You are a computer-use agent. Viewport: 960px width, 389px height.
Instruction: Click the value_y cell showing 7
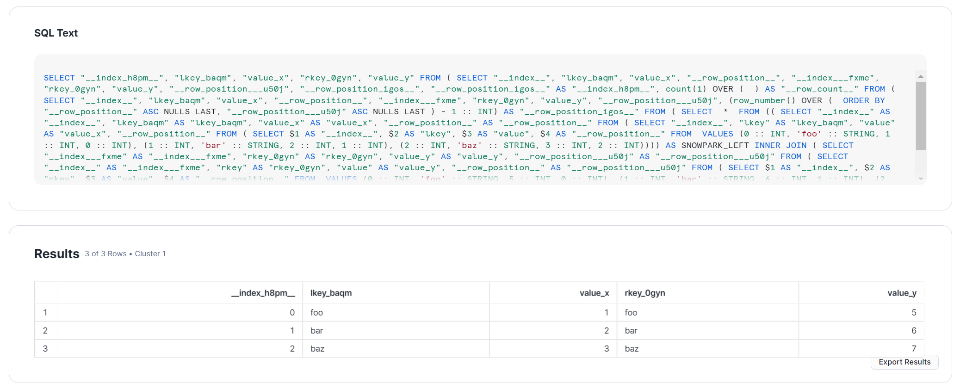point(861,349)
